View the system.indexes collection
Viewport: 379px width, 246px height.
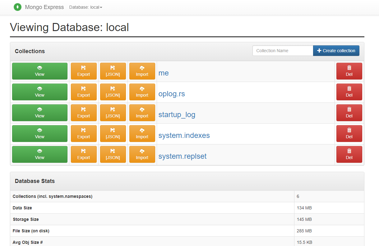tap(40, 134)
